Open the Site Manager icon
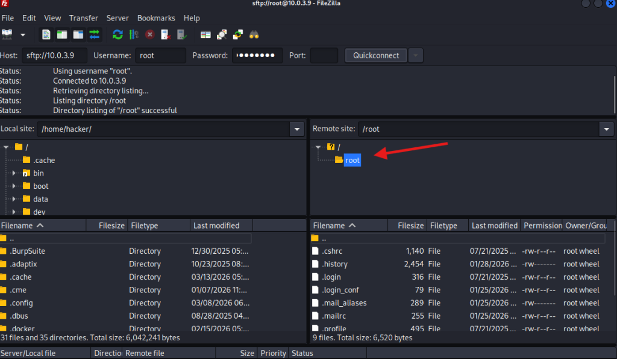Screen dimensions: 617x359 coord(7,34)
